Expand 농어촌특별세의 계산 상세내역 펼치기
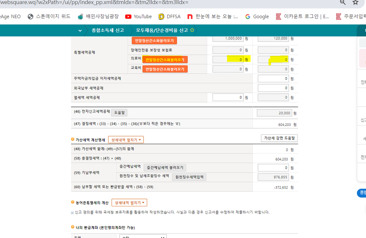The width and height of the screenshot is (366, 238). (x=129, y=203)
